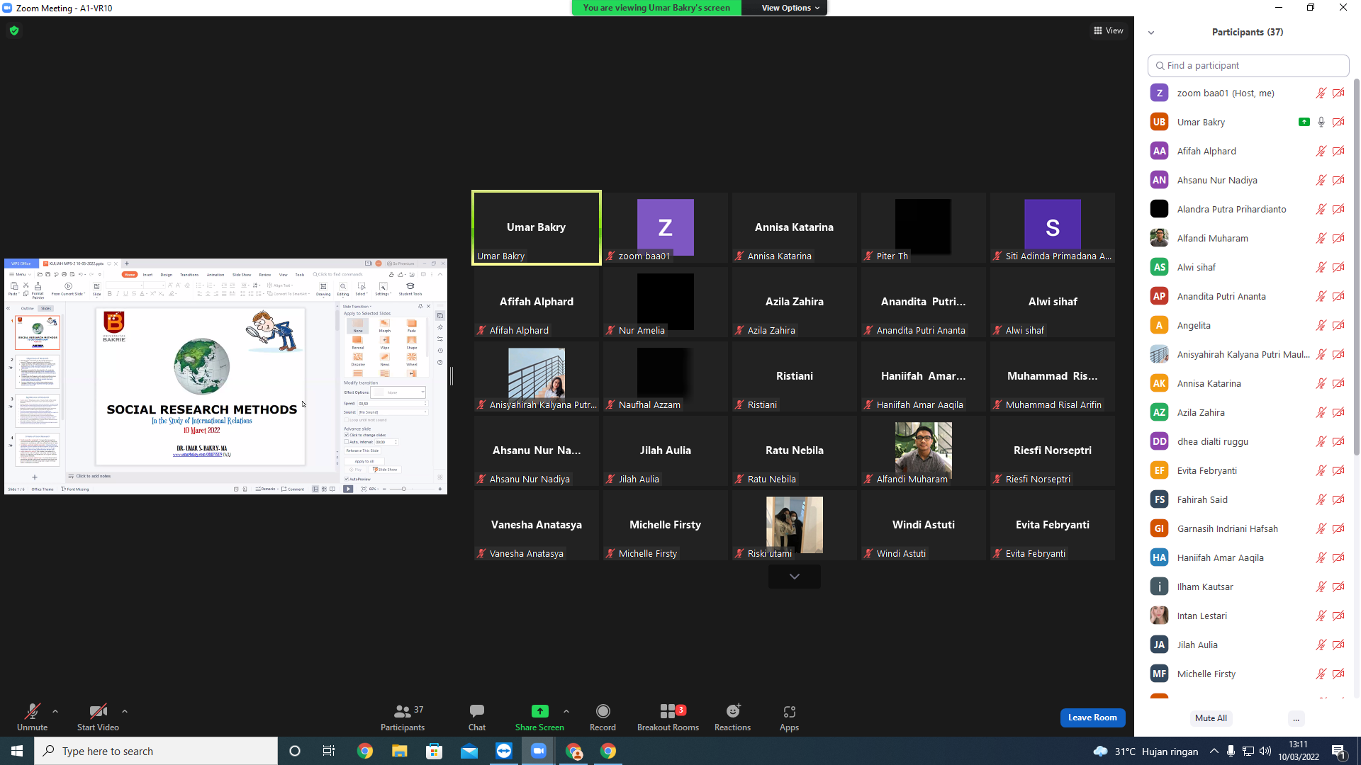Open the more options ellipsis button
Image resolution: width=1361 pixels, height=765 pixels.
(1296, 718)
